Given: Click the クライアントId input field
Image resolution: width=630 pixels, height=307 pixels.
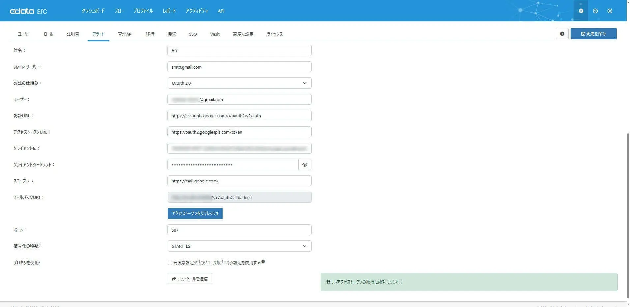Looking at the screenshot, I should pyautogui.click(x=240, y=148).
